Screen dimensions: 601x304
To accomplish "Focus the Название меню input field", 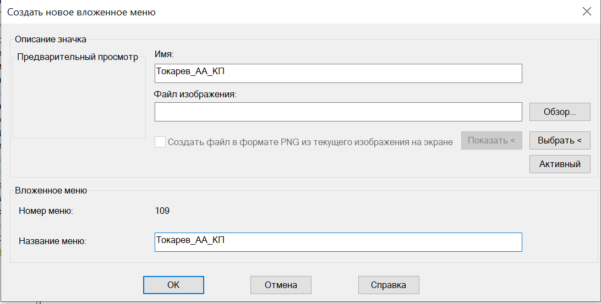I will tap(338, 242).
